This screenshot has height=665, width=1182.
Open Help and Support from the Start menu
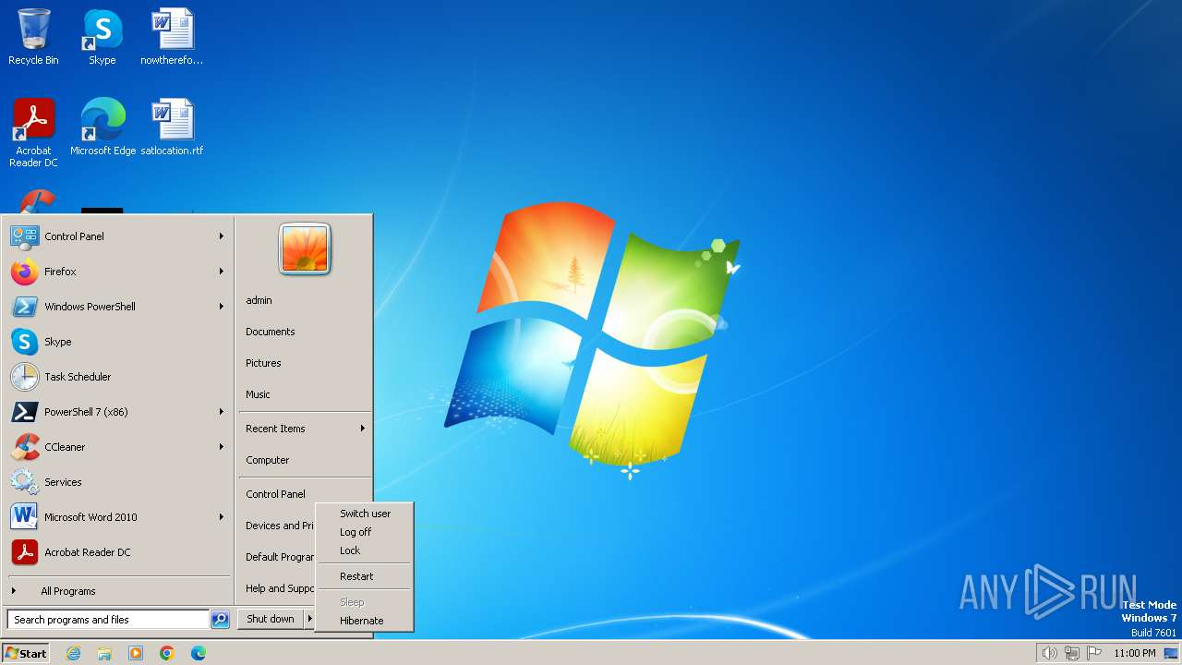pyautogui.click(x=278, y=588)
